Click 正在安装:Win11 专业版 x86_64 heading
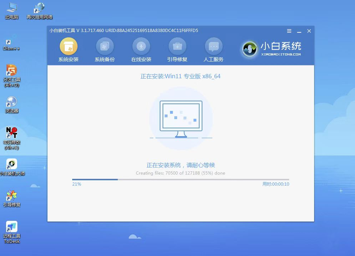Screen dimensions: 355x256 tap(180, 76)
